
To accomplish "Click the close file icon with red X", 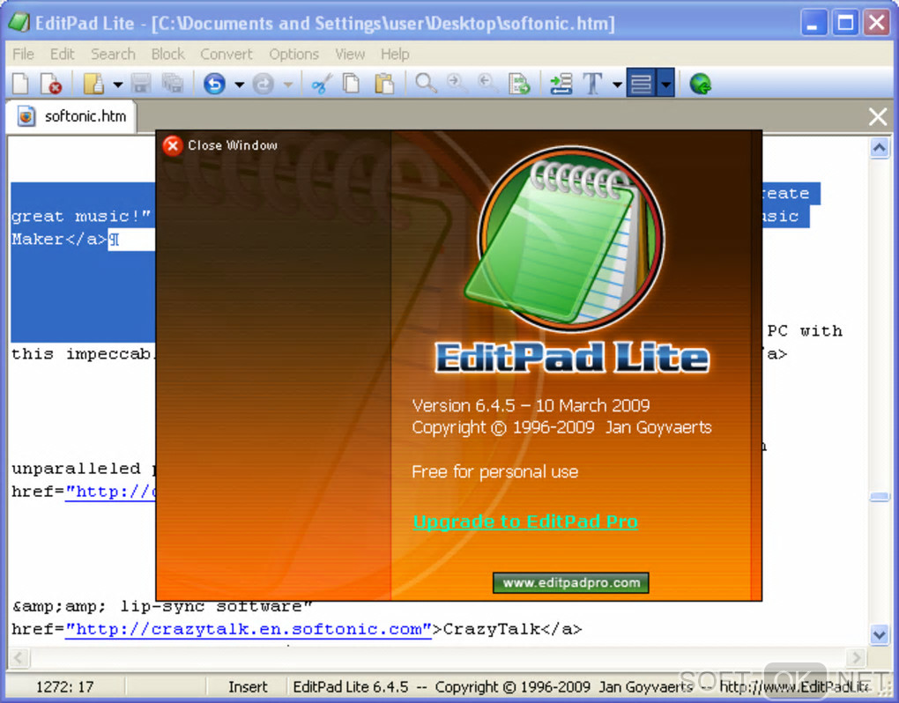I will [x=51, y=85].
